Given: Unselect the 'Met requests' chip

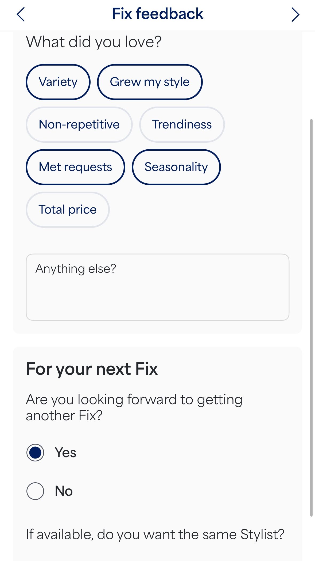Looking at the screenshot, I should click(x=75, y=167).
